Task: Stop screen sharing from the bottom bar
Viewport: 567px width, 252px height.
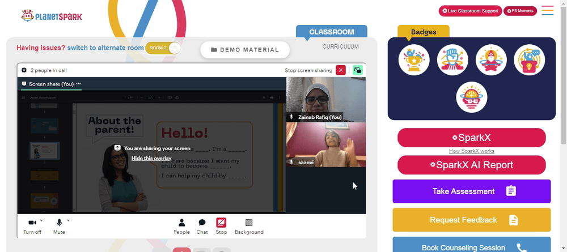Action: pos(221,227)
